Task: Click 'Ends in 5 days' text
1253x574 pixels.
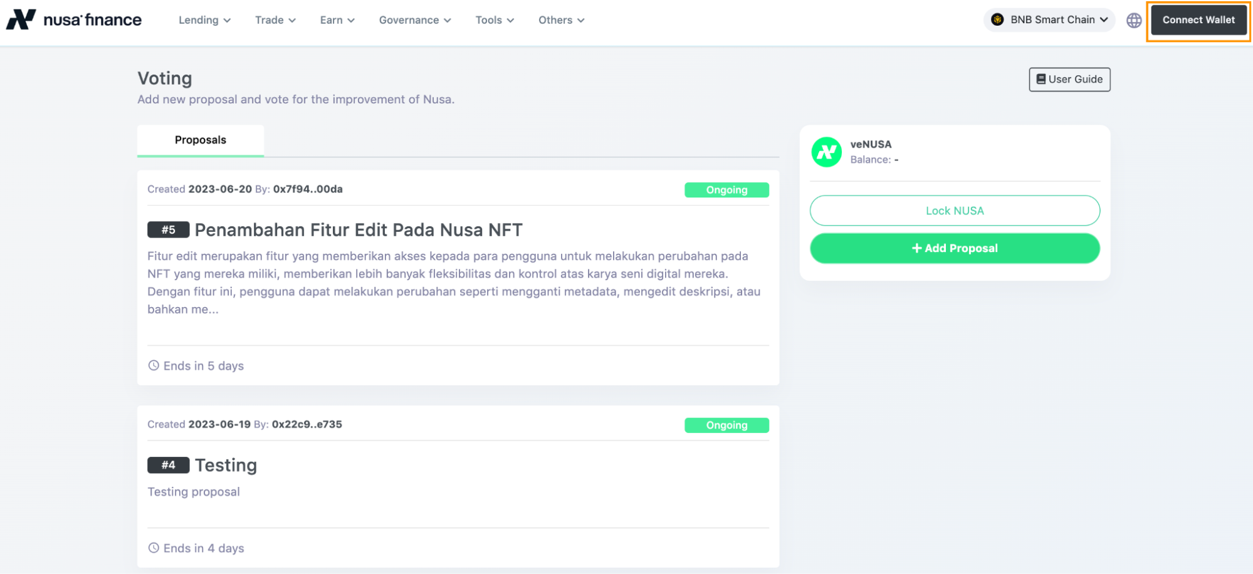Action: tap(204, 366)
